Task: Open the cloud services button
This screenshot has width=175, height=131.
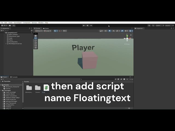Action: coord(10,25)
